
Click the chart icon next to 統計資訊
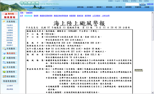(x=4, y=76)
